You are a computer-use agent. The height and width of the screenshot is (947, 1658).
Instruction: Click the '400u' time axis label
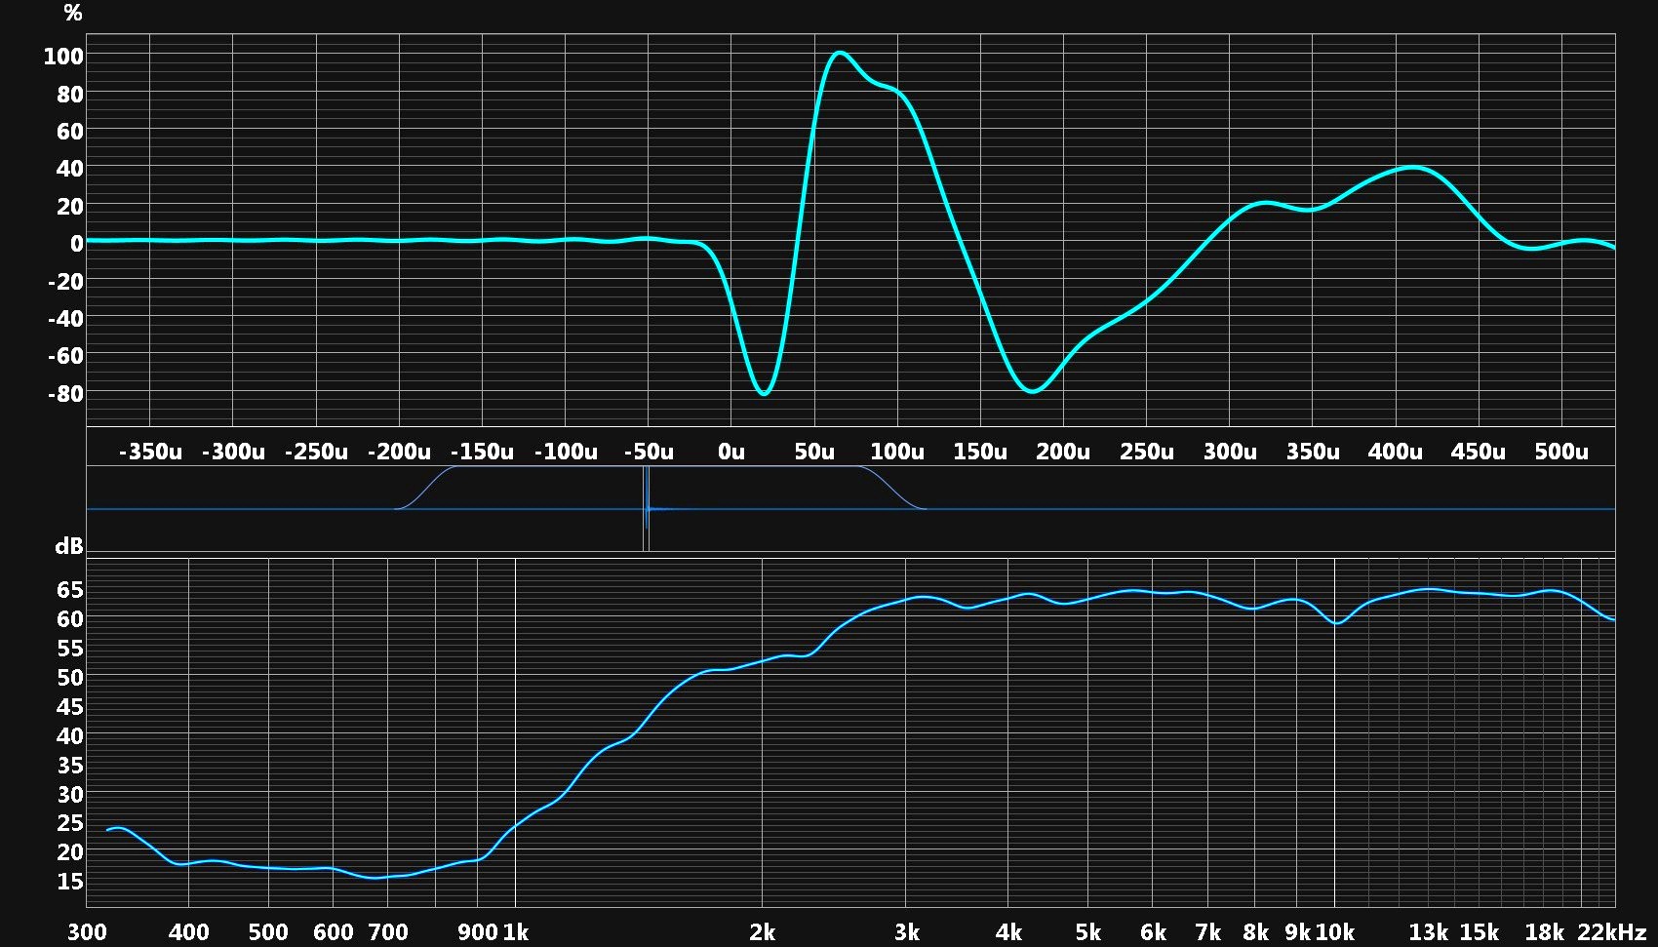tap(1396, 452)
